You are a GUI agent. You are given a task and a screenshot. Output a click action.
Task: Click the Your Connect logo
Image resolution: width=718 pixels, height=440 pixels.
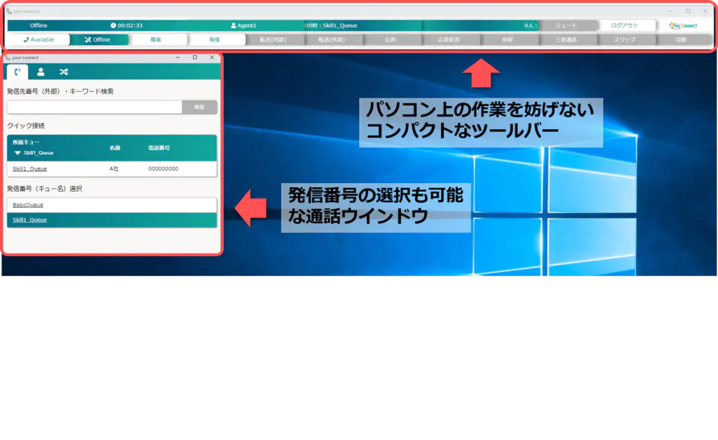683,26
